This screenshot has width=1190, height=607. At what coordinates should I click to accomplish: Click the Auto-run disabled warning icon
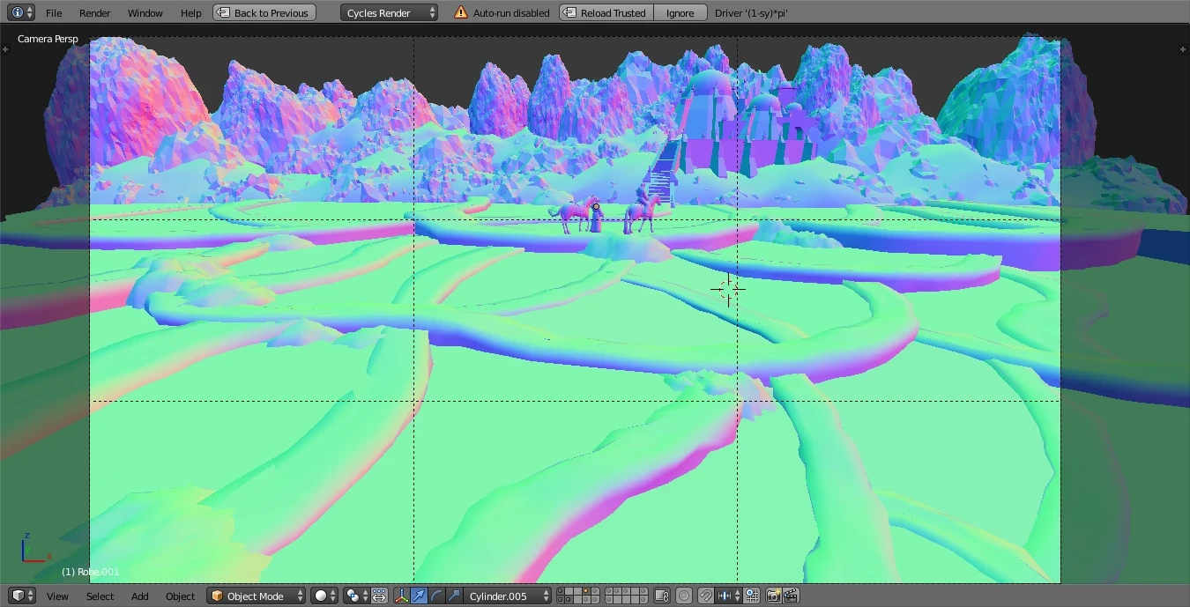point(461,13)
